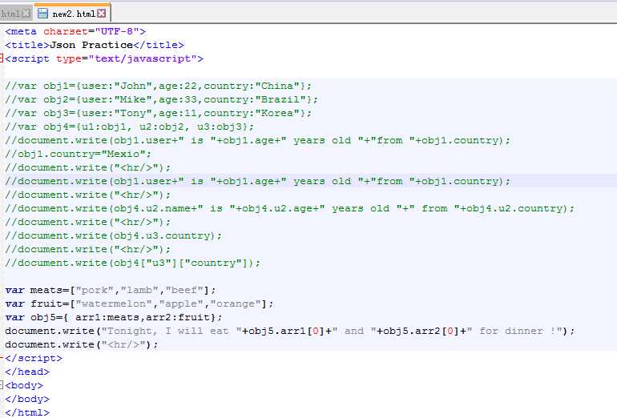Click the closing </head> tag
The width and height of the screenshot is (617, 418).
click(27, 372)
